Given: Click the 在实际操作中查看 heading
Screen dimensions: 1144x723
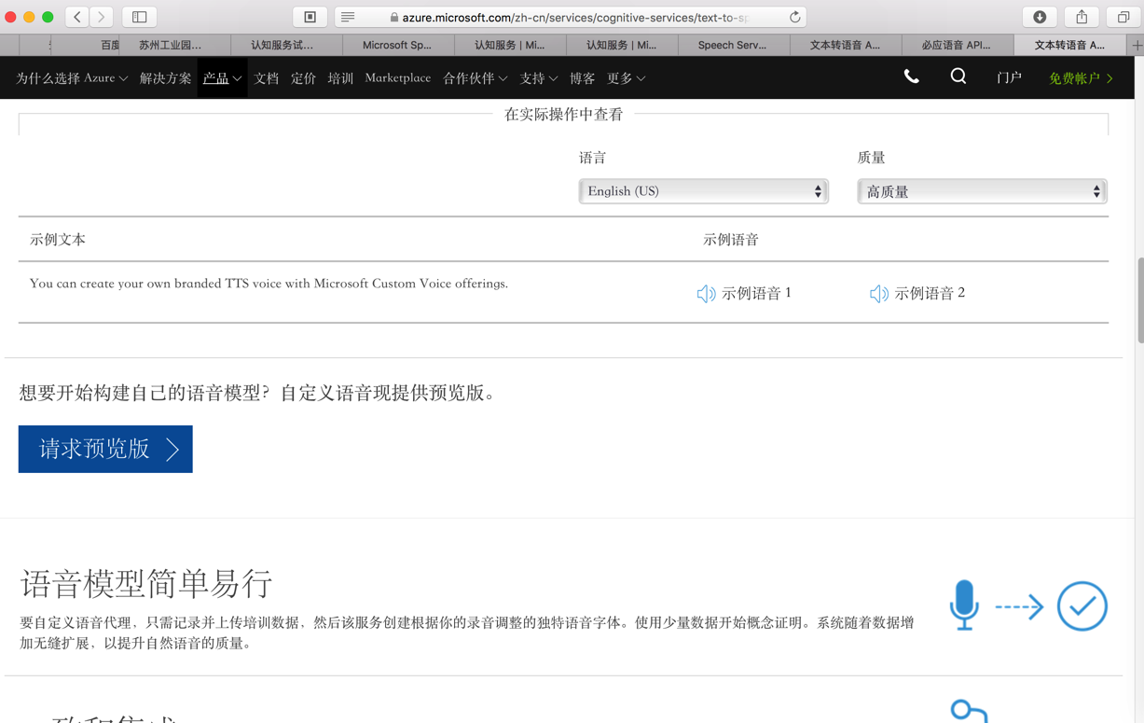Looking at the screenshot, I should 563,115.
